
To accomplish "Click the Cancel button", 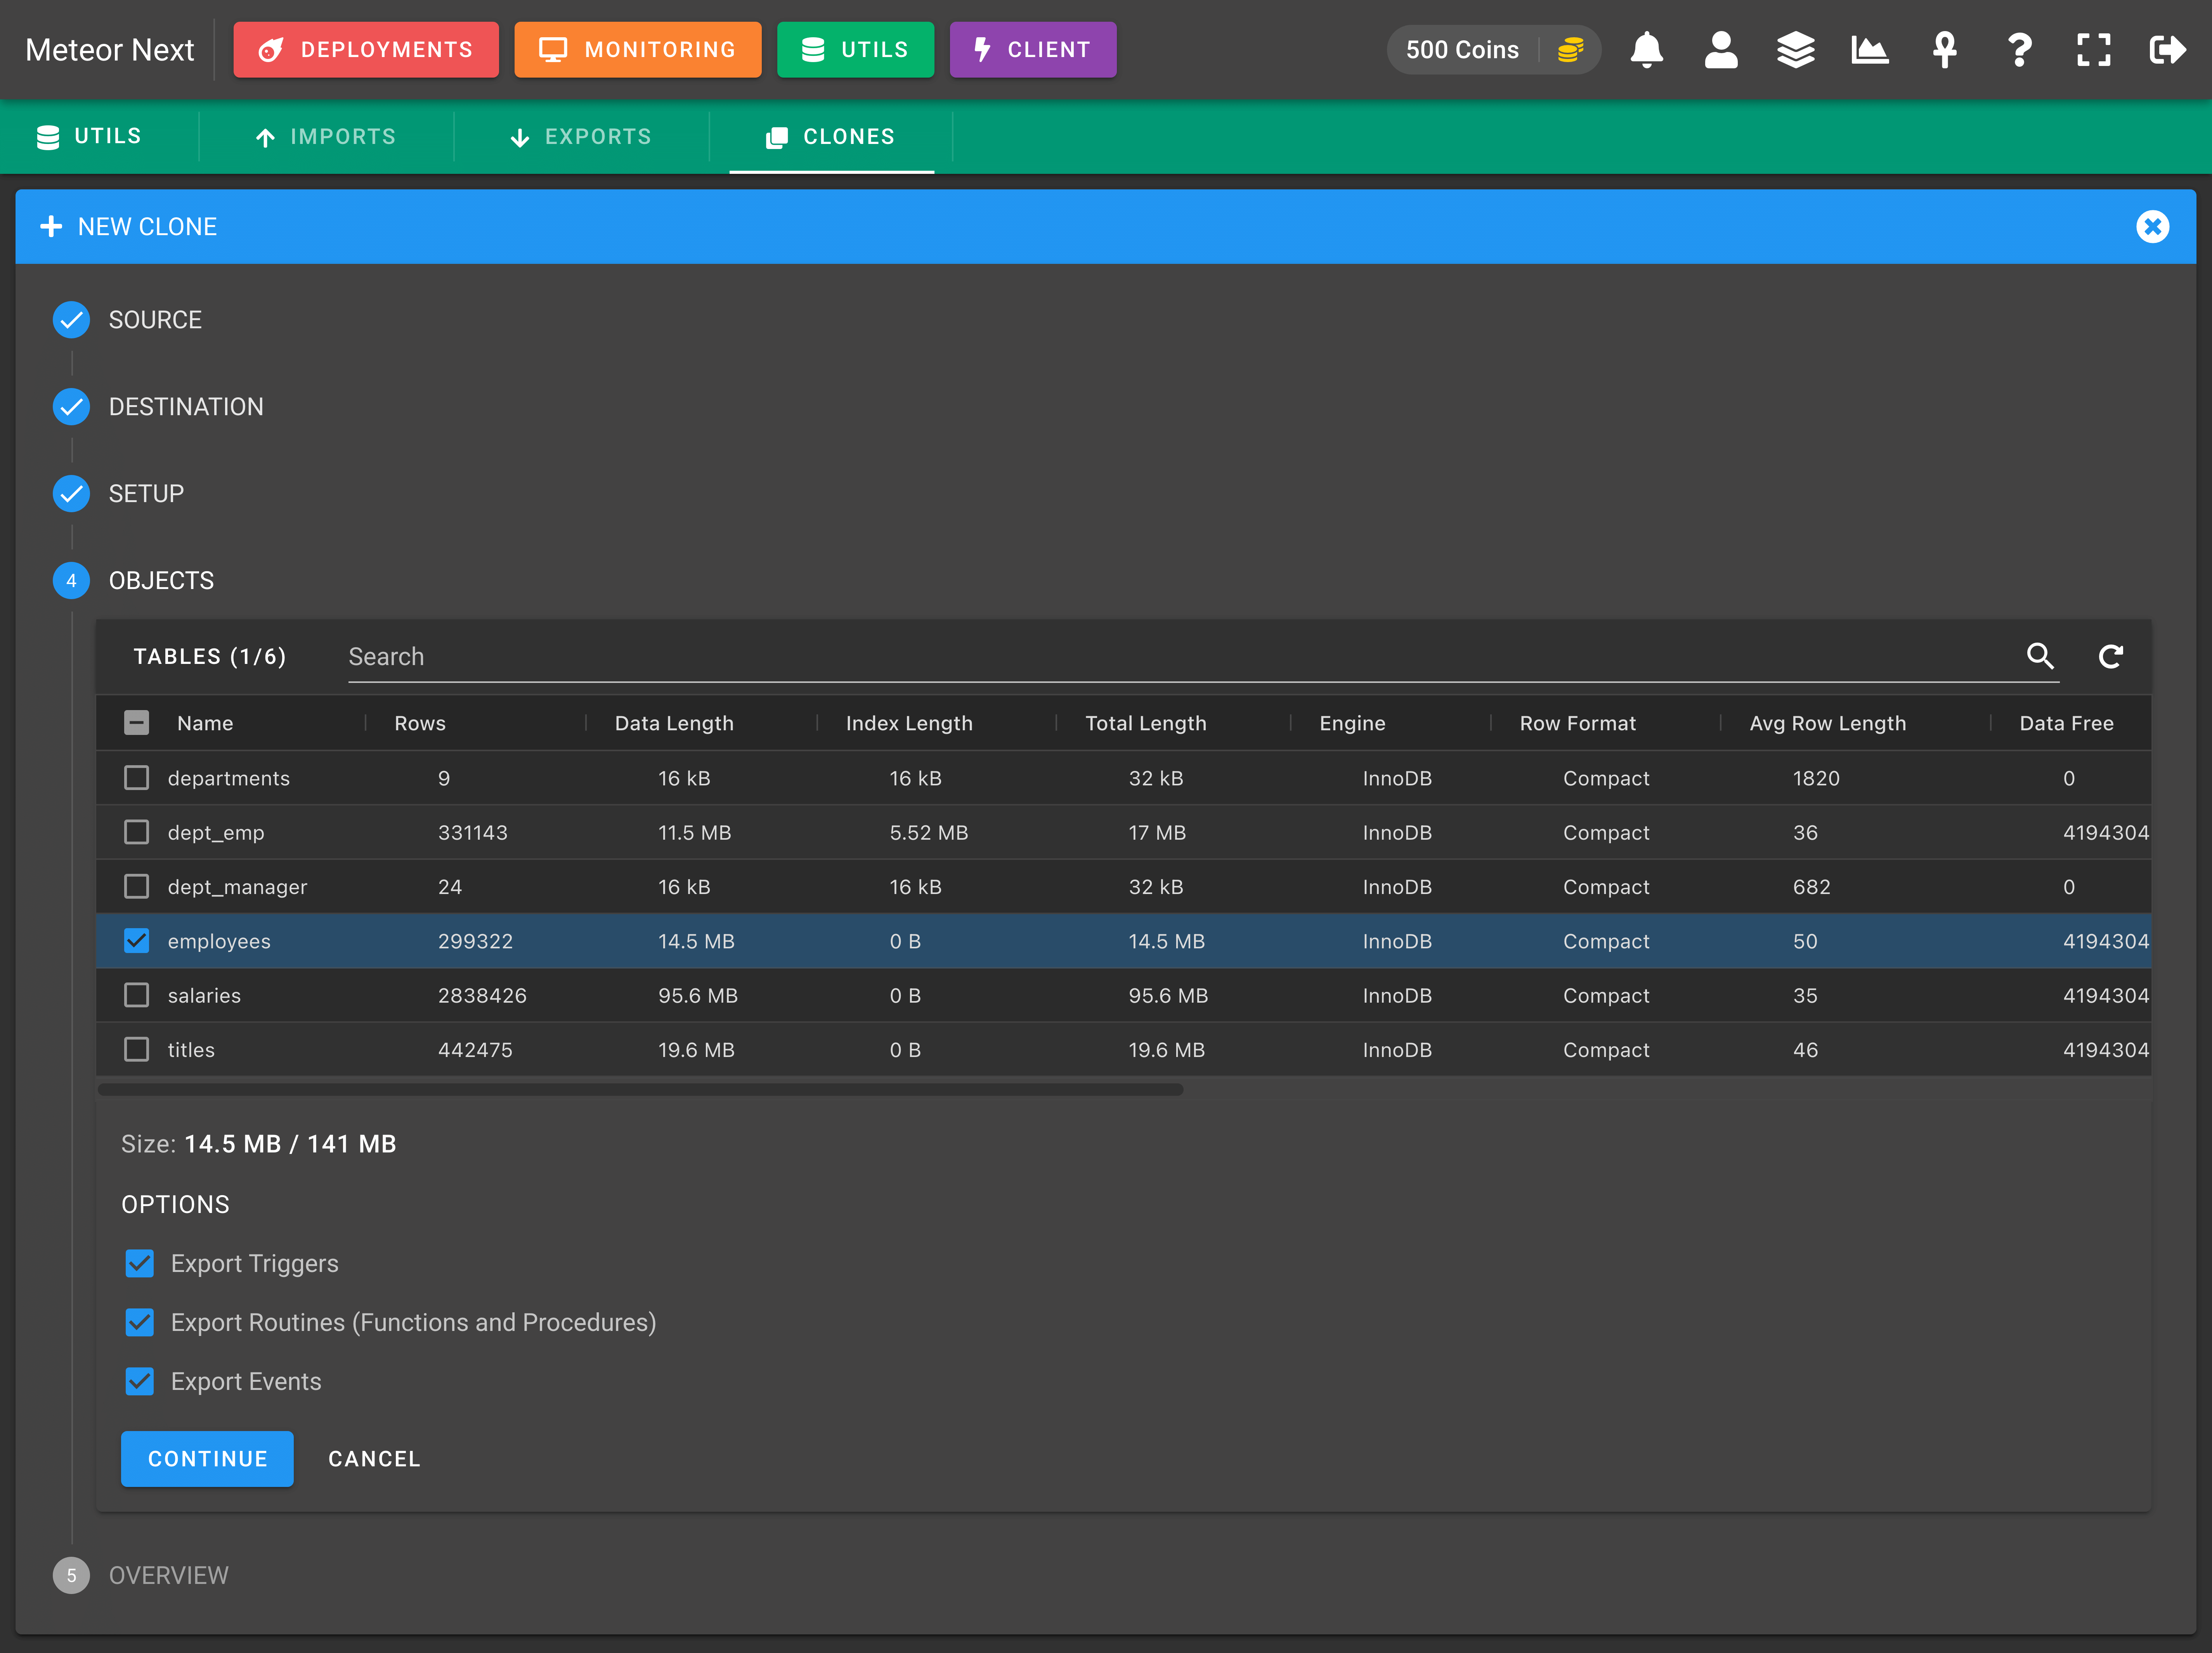I will (374, 1459).
